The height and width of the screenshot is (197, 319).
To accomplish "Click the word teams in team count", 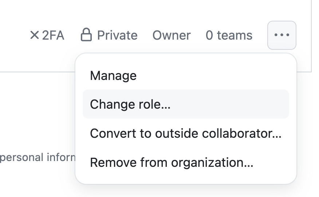I will click(235, 35).
